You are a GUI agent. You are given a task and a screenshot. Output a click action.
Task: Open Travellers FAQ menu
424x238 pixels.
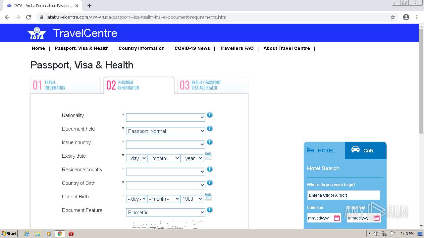[x=237, y=48]
